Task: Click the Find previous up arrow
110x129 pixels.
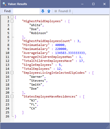Action: 49,11
